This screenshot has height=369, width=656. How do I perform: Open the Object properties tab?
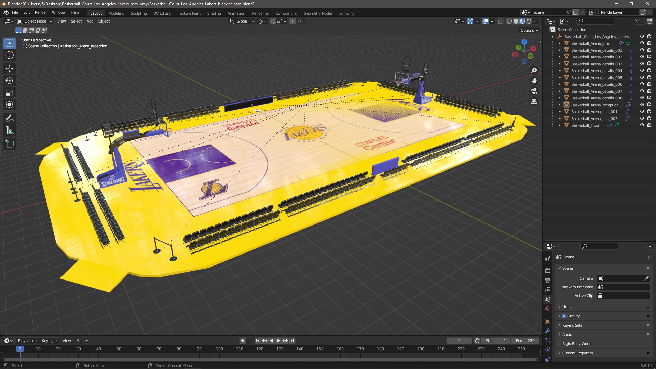(x=548, y=321)
